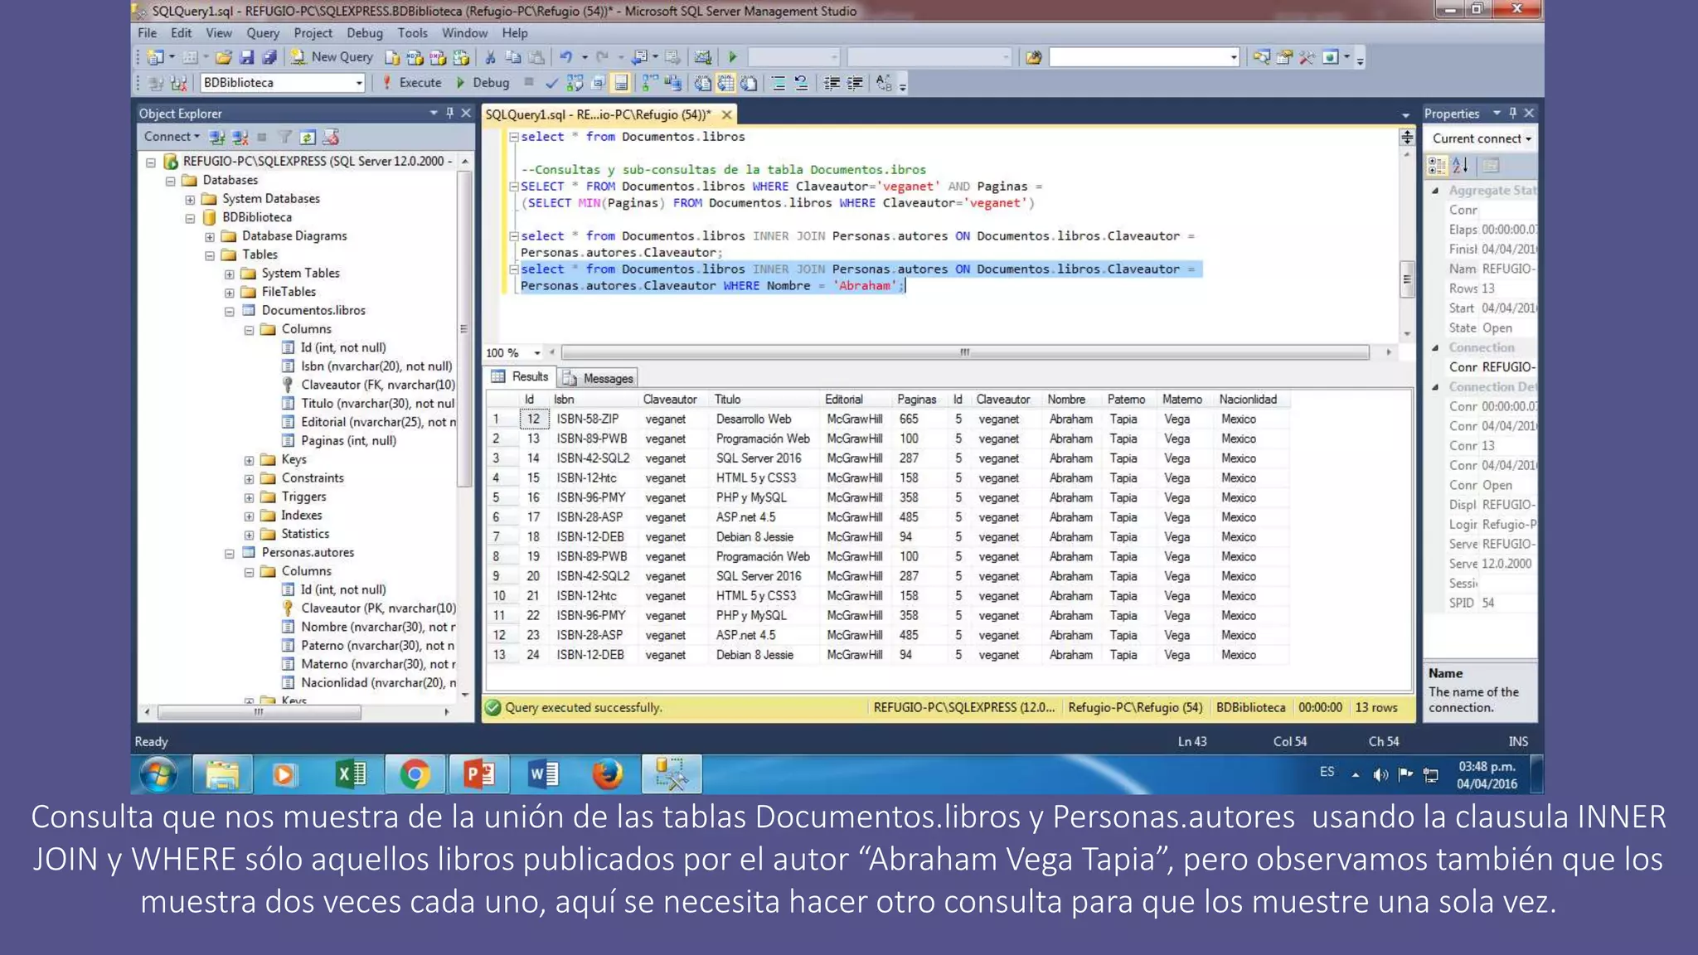Open Google Chrome from the taskbar
Image resolution: width=1698 pixels, height=955 pixels.
[415, 775]
